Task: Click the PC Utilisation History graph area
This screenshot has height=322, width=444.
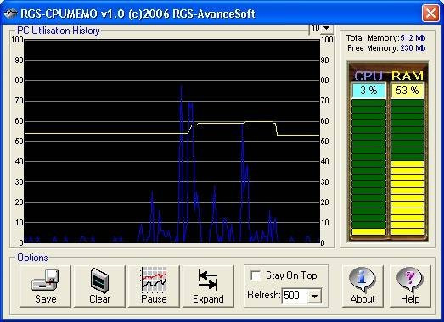Action: (x=171, y=141)
